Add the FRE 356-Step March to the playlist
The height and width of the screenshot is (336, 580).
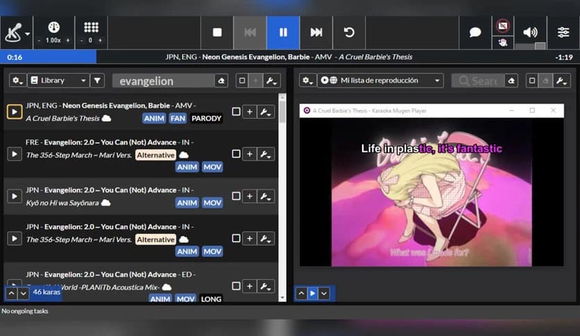click(250, 154)
